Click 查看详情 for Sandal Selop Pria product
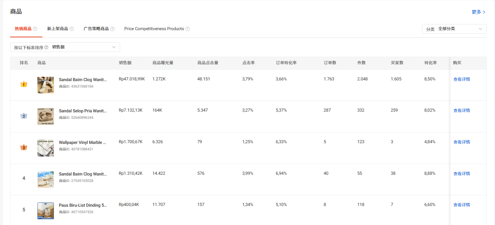 (462, 111)
